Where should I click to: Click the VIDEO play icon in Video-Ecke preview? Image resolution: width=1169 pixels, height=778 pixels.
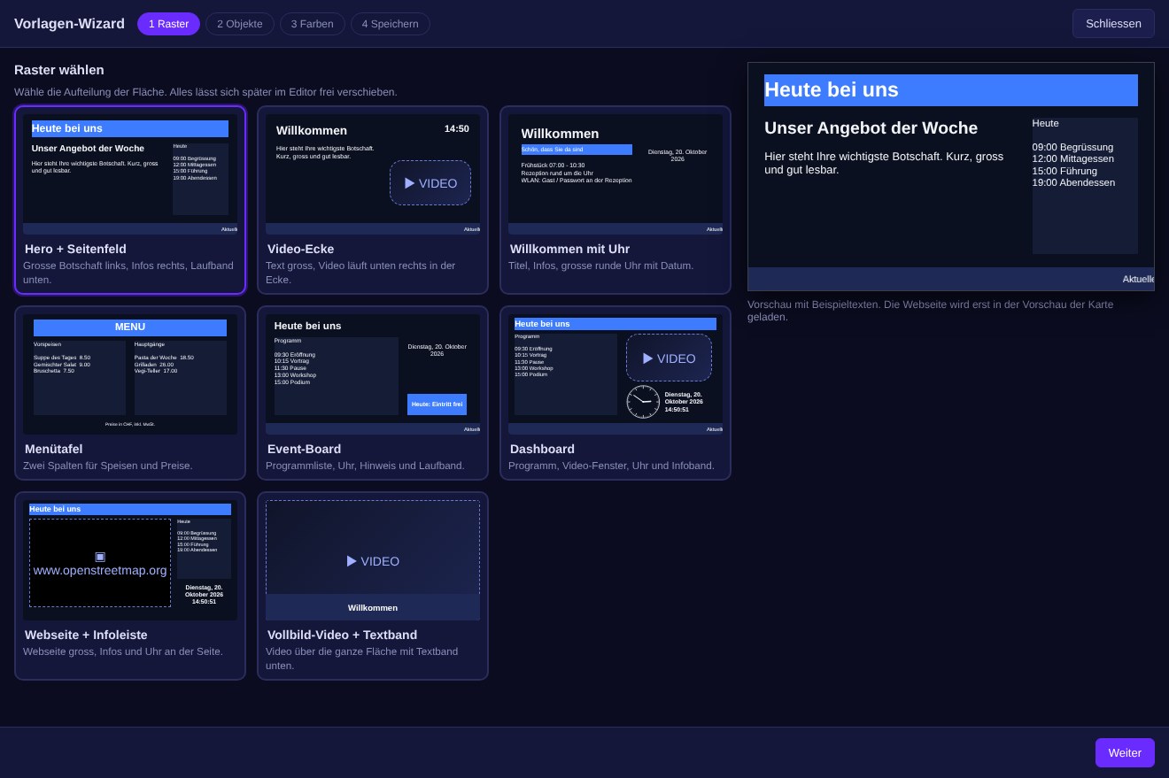point(410,183)
